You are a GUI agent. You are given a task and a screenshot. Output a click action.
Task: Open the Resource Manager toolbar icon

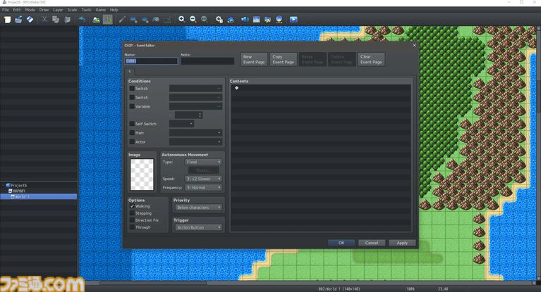point(267,20)
